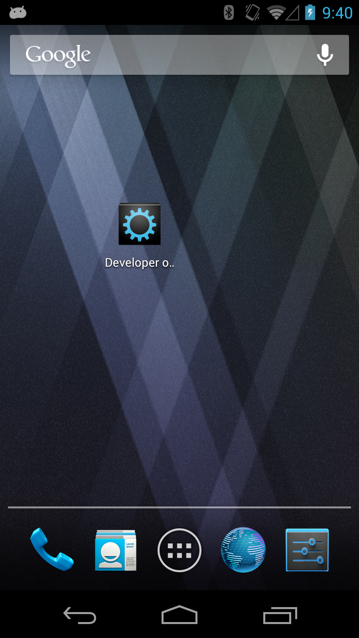Click inside the Google search bar
Image resolution: width=359 pixels, height=638 pixels.
199,55
